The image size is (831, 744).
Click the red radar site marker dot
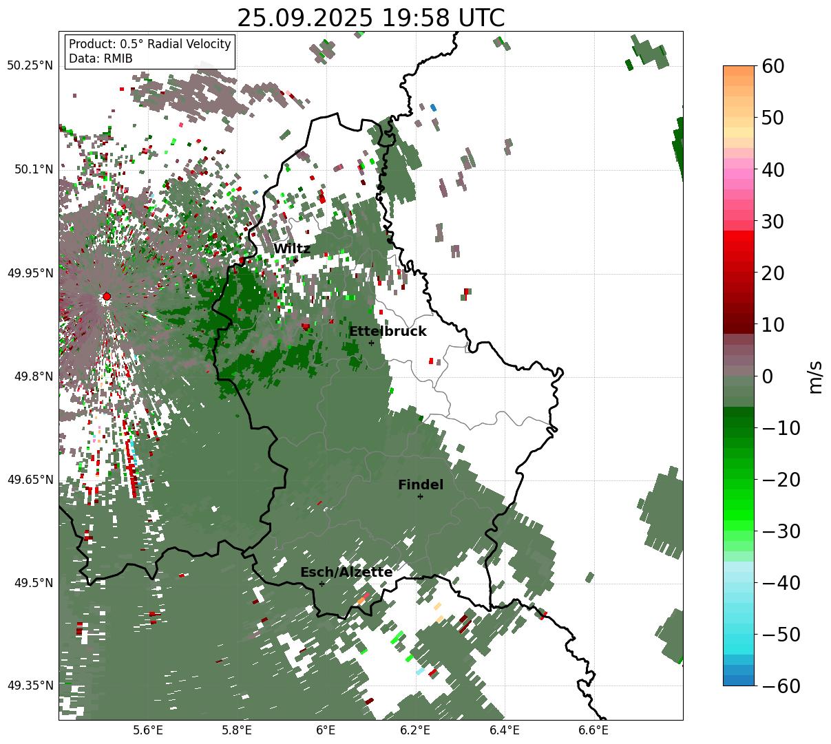(107, 297)
